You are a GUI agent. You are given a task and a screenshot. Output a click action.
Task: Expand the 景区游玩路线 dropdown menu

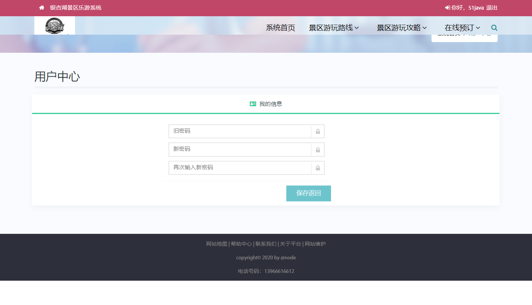334,28
